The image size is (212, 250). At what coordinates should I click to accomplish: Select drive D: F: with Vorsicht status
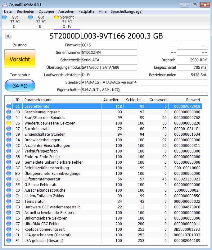67,22
